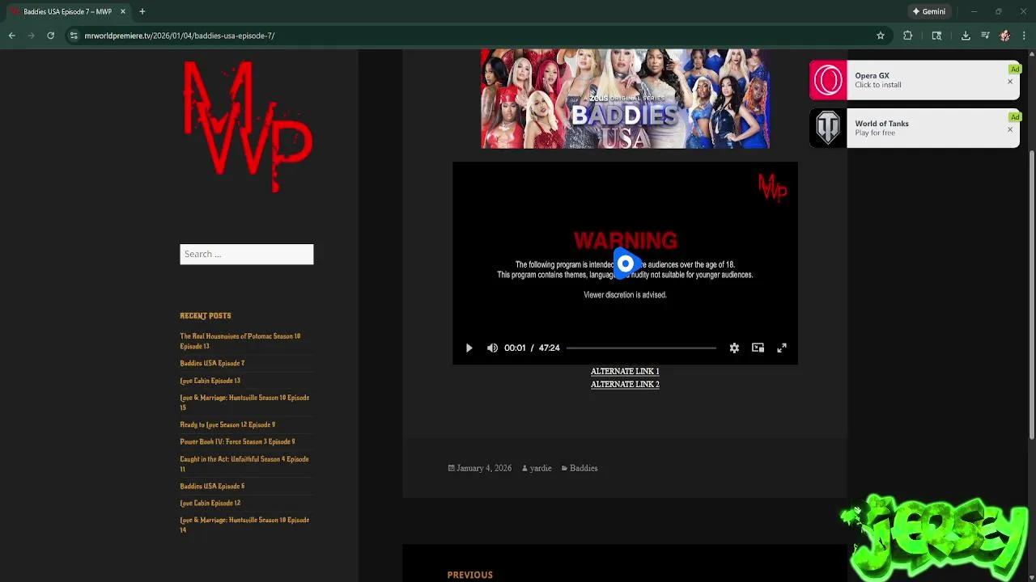Close the World of Tanks ad

(x=1010, y=129)
